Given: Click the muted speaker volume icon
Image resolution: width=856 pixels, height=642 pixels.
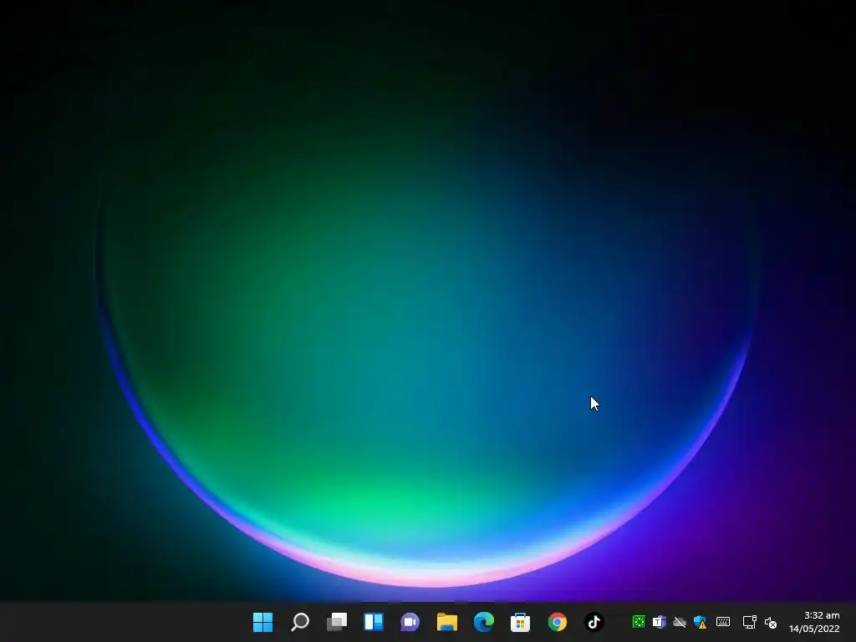Looking at the screenshot, I should coord(770,622).
